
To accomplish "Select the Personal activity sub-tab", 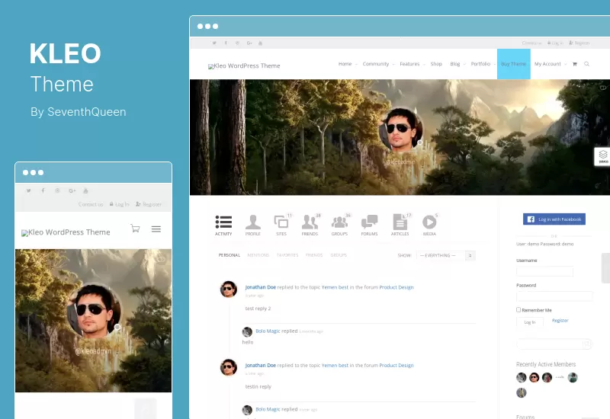I will [x=230, y=255].
